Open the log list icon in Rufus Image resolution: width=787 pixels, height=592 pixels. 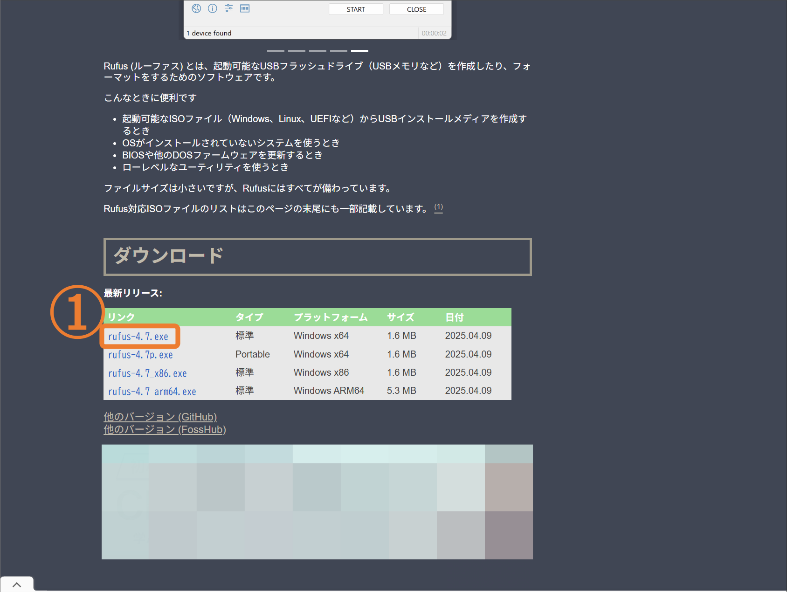tap(245, 8)
